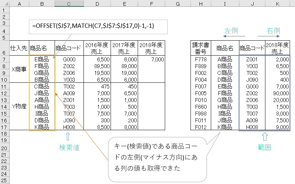
Task: Click cell 89,000 in column E
Action: (x=124, y=66)
